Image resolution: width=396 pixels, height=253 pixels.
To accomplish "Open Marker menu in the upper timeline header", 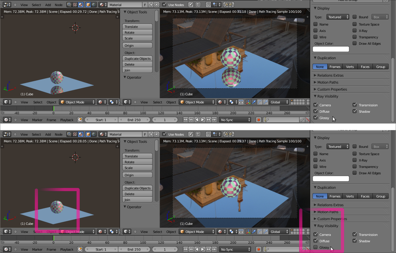I will (x=37, y=120).
